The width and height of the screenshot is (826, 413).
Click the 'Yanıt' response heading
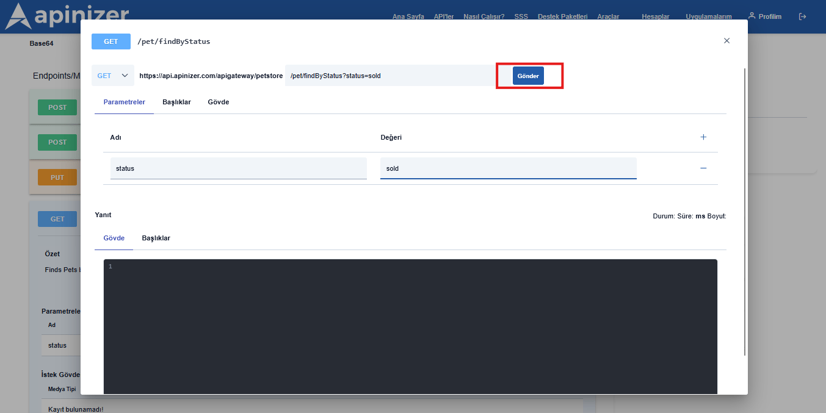103,215
